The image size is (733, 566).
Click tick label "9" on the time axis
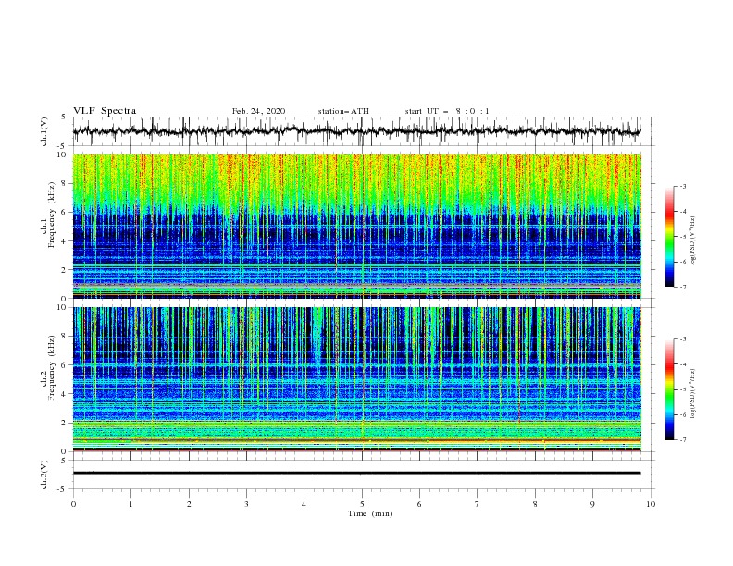592,504
